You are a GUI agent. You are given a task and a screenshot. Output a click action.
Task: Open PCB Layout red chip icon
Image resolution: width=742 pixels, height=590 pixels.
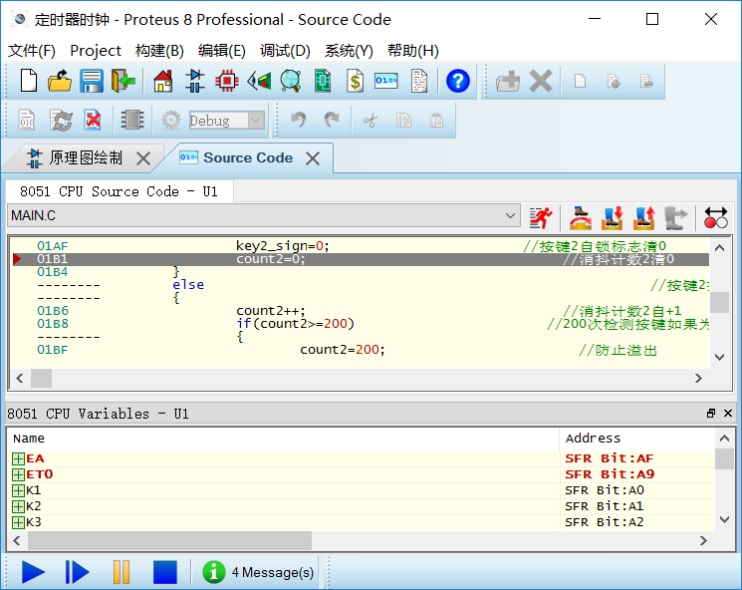coord(227,81)
